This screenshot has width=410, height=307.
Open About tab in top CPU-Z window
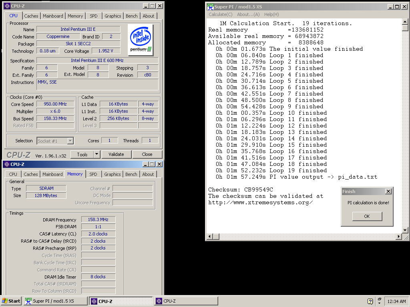(x=149, y=16)
